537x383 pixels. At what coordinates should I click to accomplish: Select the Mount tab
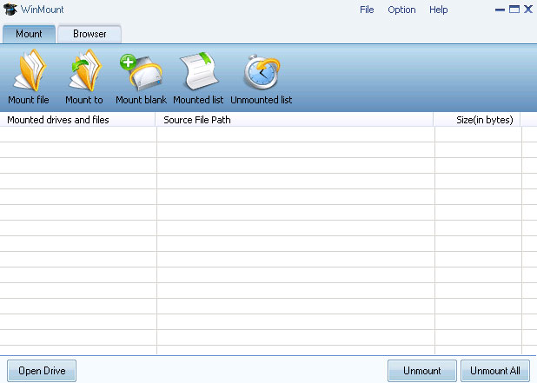click(x=29, y=34)
